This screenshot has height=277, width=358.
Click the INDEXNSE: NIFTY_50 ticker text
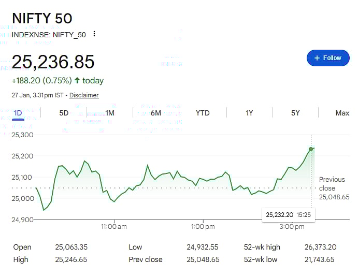point(49,34)
